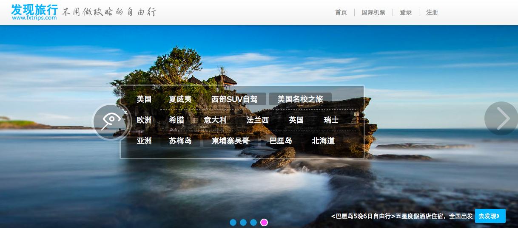This screenshot has height=228, width=518.
Task: Open the 法兰西 destination
Action: 258,120
